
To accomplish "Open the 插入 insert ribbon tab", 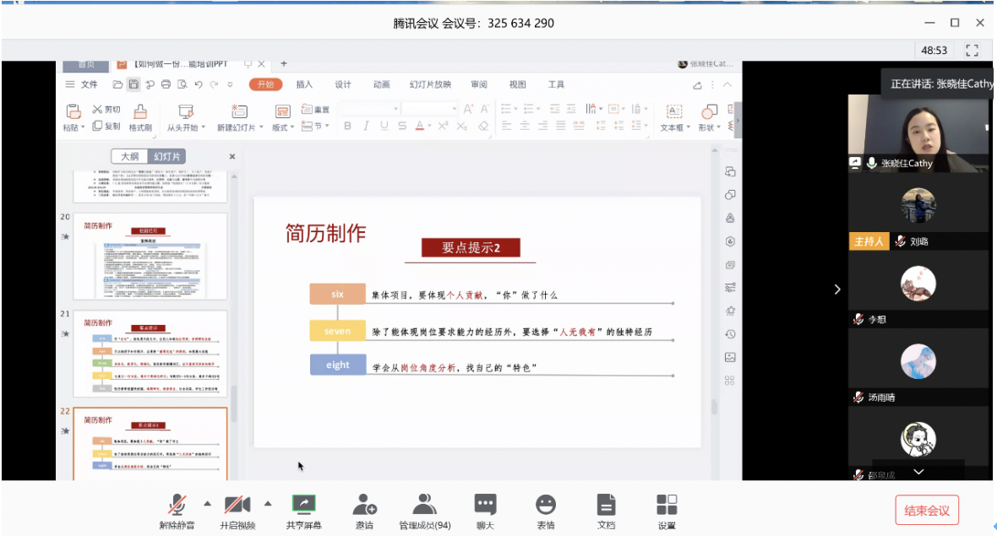I will pos(304,84).
